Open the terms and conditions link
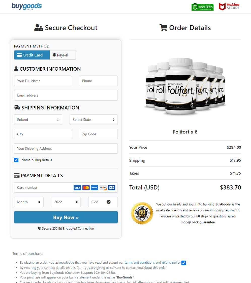This screenshot has height=283, width=251. tap(139, 263)
